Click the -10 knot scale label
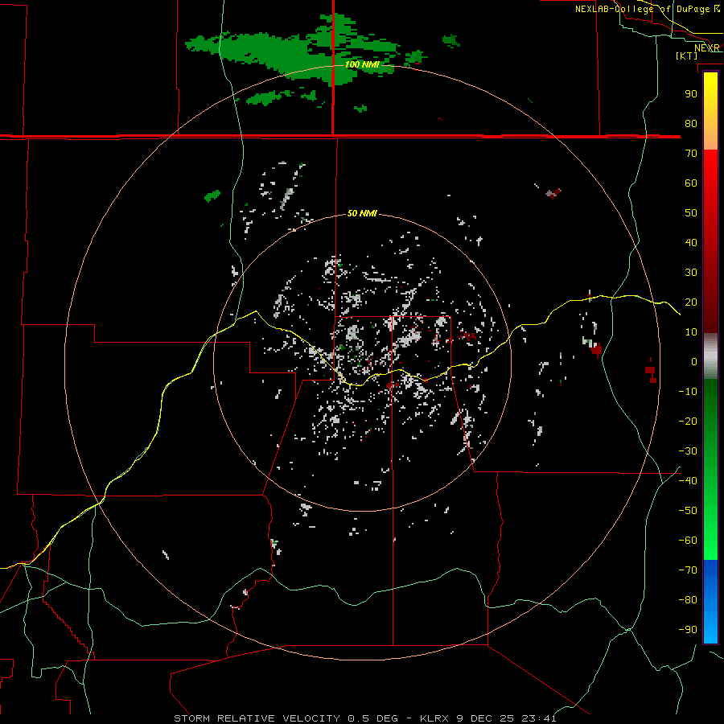The height and width of the screenshot is (724, 724). tap(688, 392)
